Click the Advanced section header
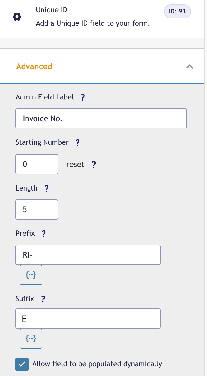This screenshot has height=376, width=207. [34, 67]
